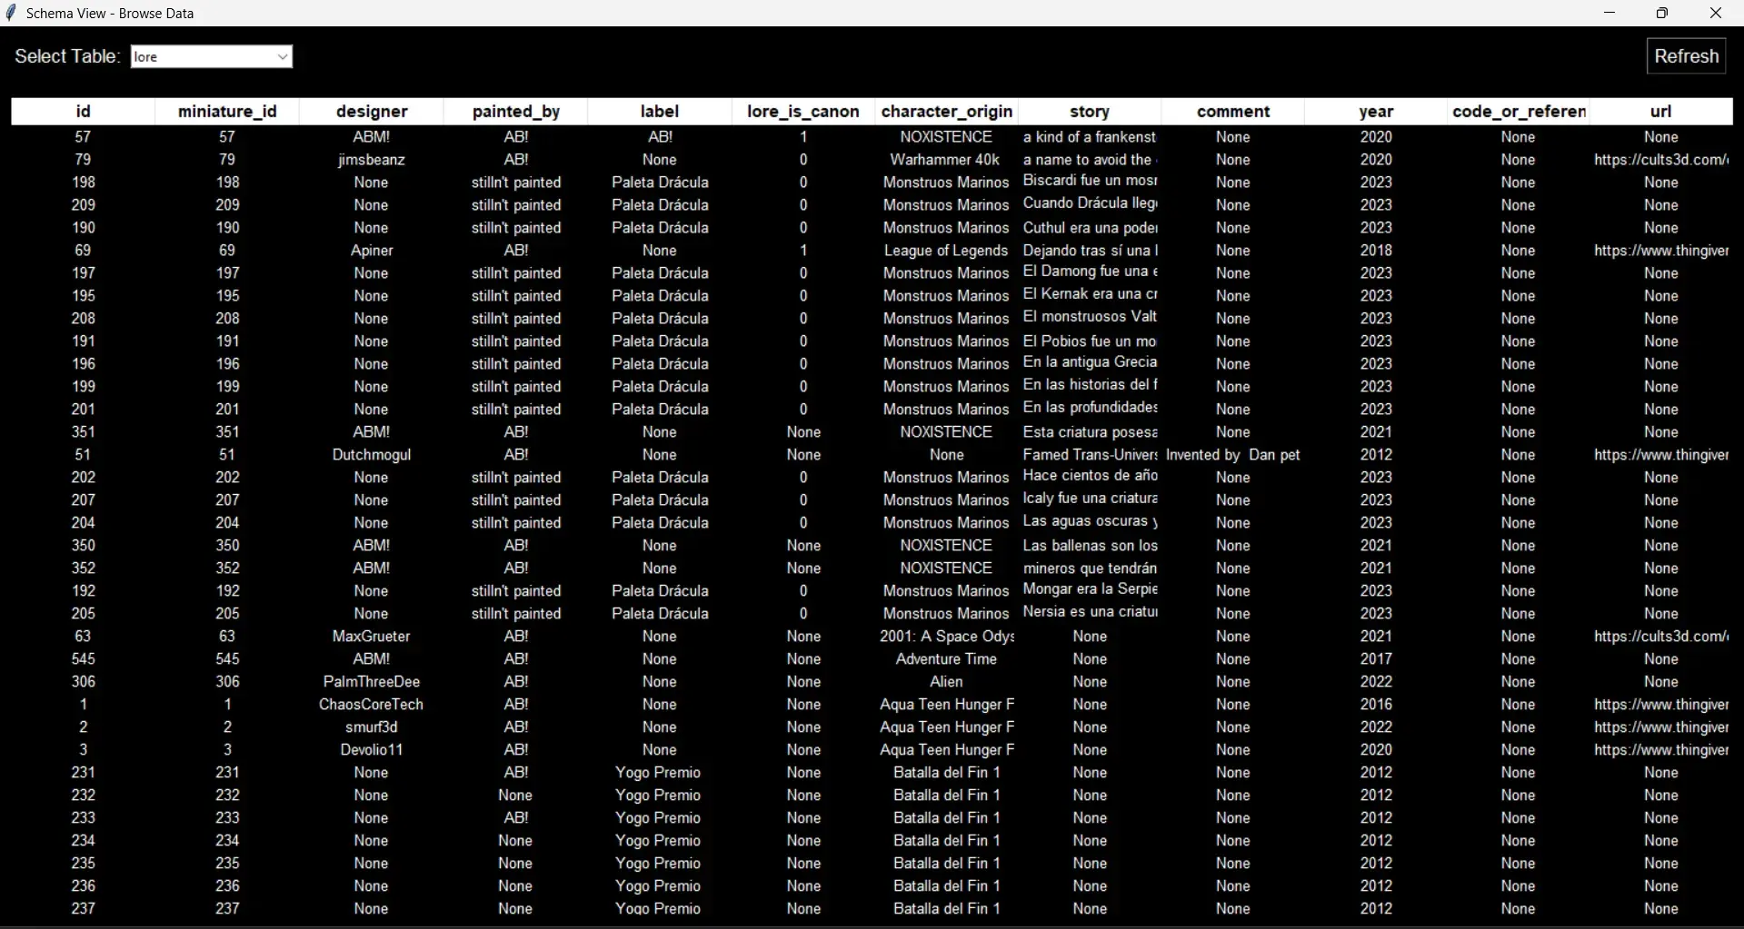Click story 'Mongar era la Serpie'
The image size is (1744, 929).
click(x=1090, y=590)
